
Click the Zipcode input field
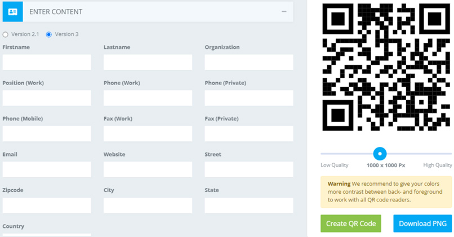pyautogui.click(x=47, y=205)
